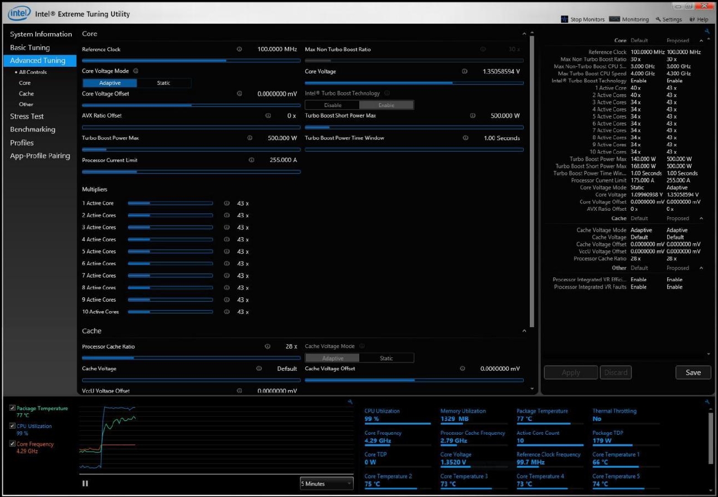Screen dimensions: 718x497
Task: Open System Information in the sidebar
Action: tap(41, 34)
